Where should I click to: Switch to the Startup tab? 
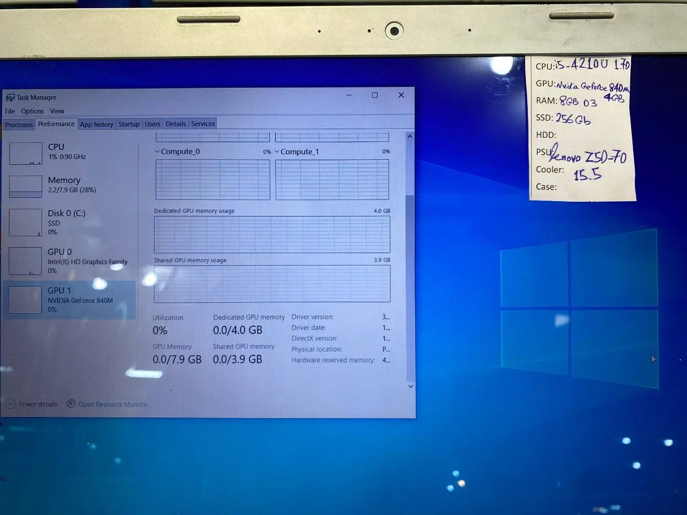click(x=129, y=124)
